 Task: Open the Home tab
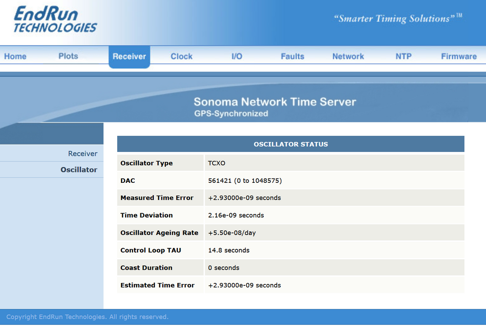click(x=15, y=57)
